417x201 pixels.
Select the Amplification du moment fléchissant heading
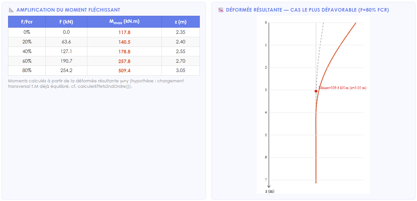click(68, 10)
